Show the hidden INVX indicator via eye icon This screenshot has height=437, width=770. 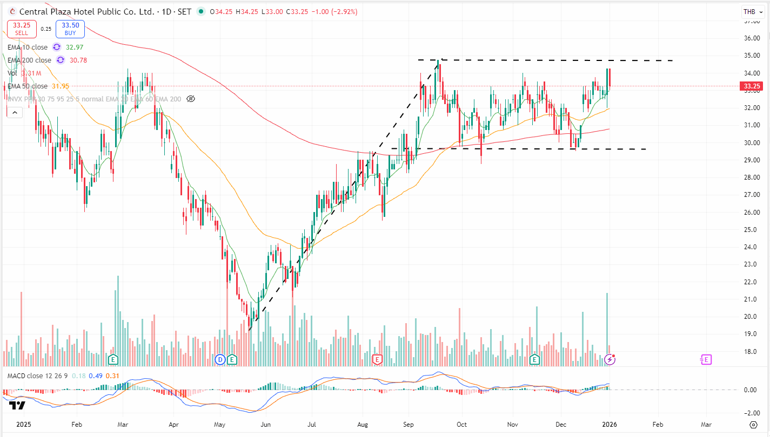(x=190, y=99)
